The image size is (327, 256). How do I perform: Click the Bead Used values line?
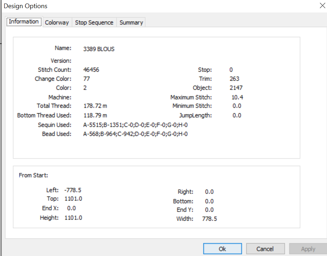[135, 134]
